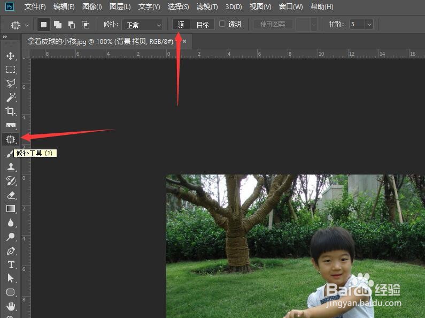Viewport: 425px width, 318px height.
Task: Select the Move tool
Action: 11,56
